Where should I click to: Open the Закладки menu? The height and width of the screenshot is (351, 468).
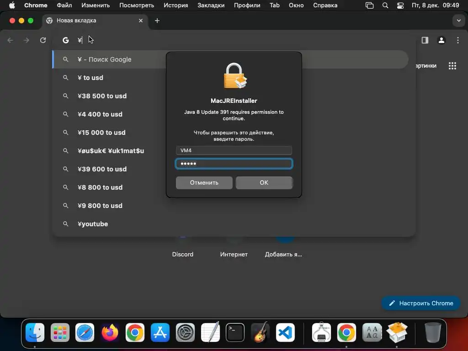pyautogui.click(x=211, y=5)
